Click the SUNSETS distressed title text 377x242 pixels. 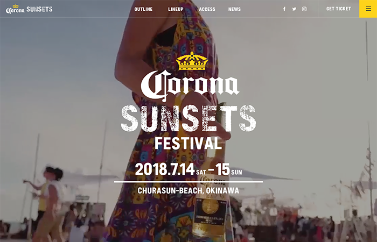[188, 118]
